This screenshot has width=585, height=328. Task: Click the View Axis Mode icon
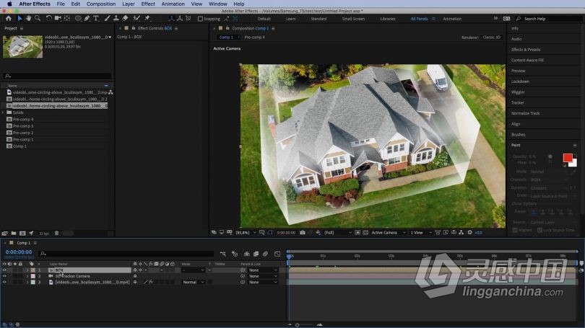(188, 18)
